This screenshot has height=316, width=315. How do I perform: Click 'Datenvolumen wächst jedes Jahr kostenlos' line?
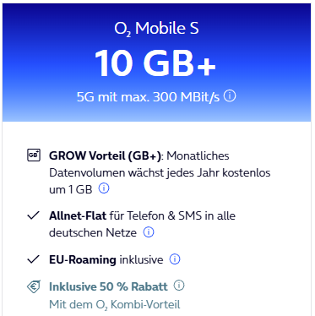(x=160, y=172)
